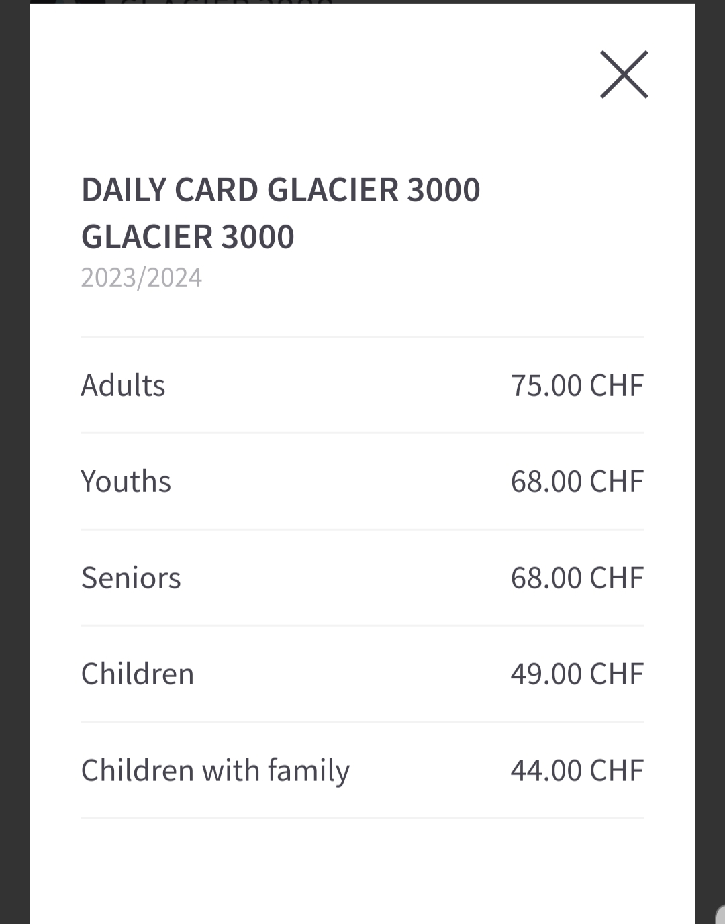The image size is (725, 924).
Task: Click the 2023/2024 season text
Action: coord(141,278)
